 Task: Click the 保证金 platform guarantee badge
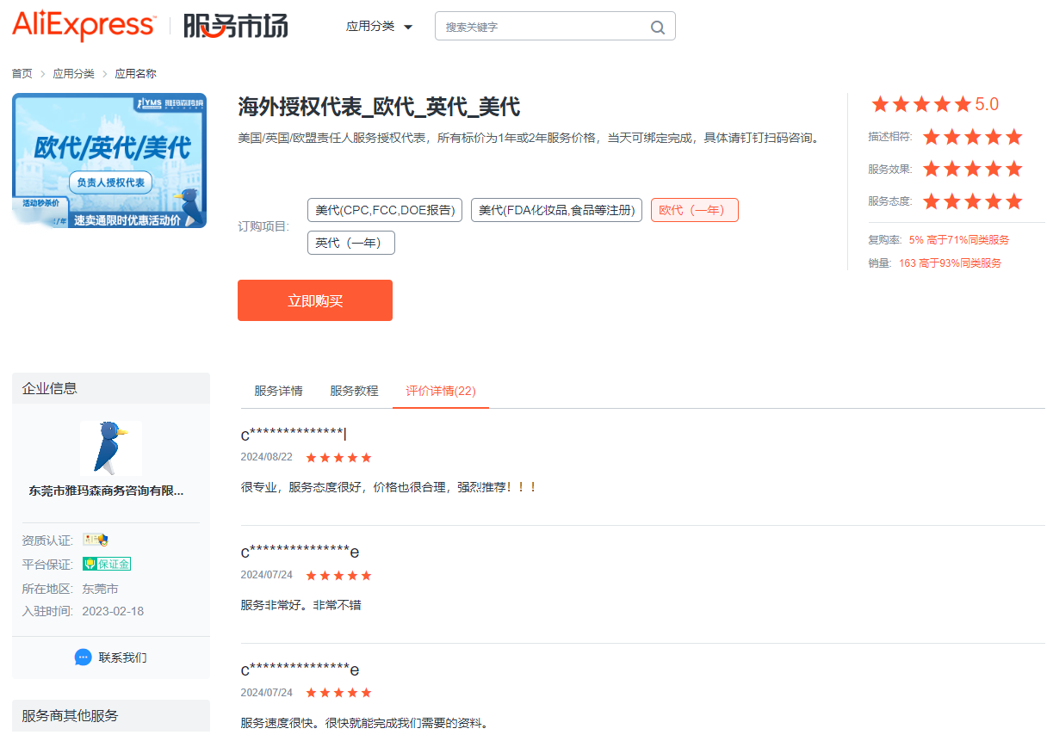[107, 565]
